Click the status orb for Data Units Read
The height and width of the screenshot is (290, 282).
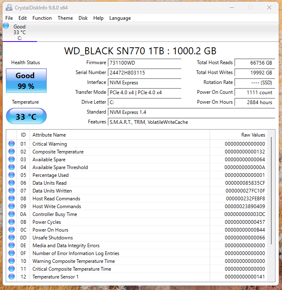[x=12, y=183]
